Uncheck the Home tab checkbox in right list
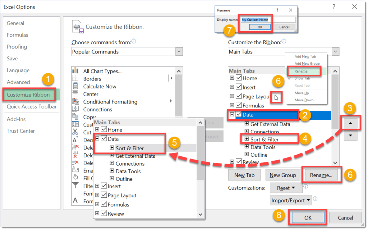Image resolution: width=368 pixels, height=230 pixels. [x=239, y=78]
